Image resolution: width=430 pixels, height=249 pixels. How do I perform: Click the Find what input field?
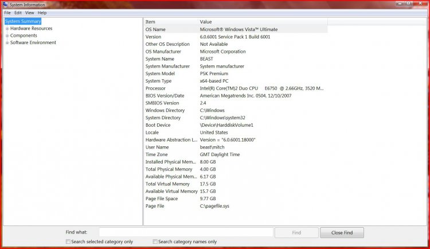186,232
